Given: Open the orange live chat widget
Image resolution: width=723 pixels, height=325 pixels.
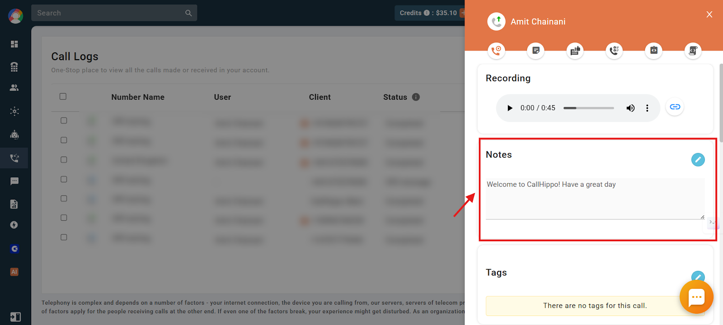Looking at the screenshot, I should pyautogui.click(x=696, y=297).
